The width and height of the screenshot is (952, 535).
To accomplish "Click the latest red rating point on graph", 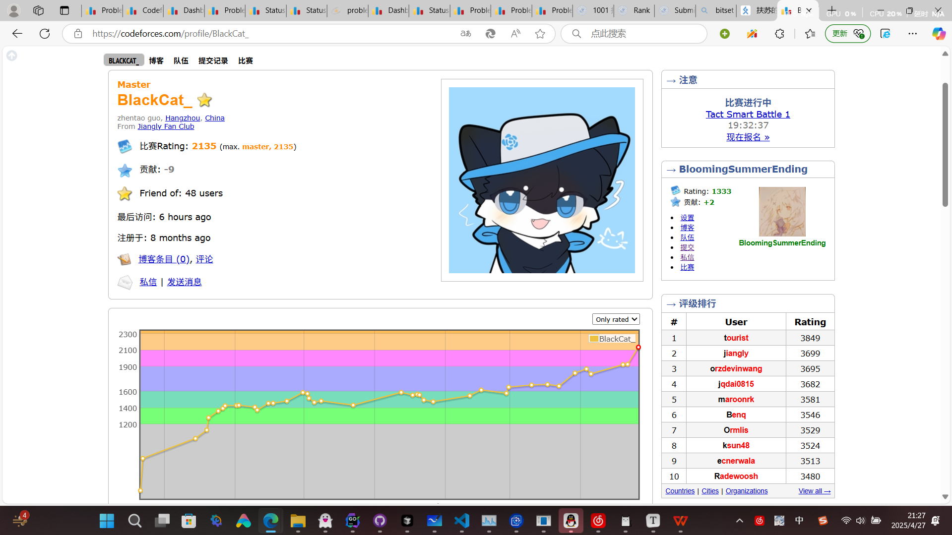I will (x=638, y=347).
